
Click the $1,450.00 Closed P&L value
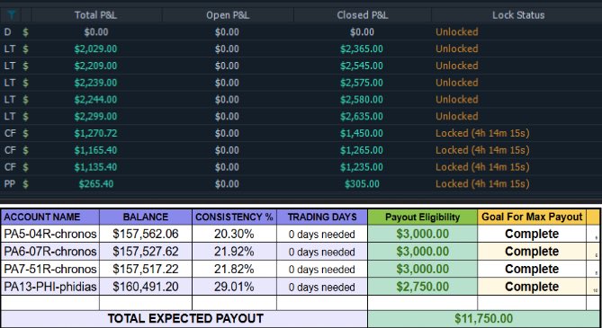coord(362,134)
